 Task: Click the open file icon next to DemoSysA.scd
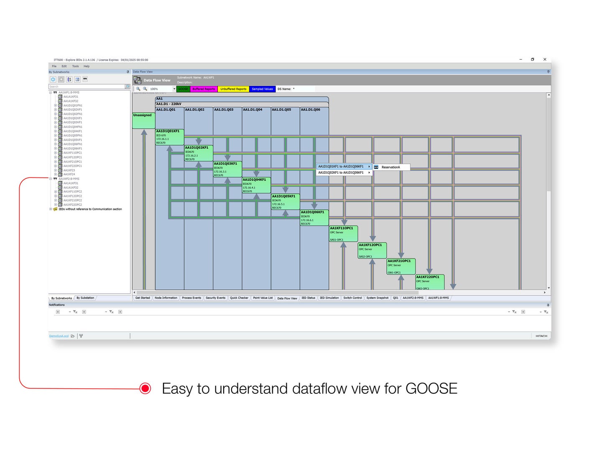pos(73,336)
